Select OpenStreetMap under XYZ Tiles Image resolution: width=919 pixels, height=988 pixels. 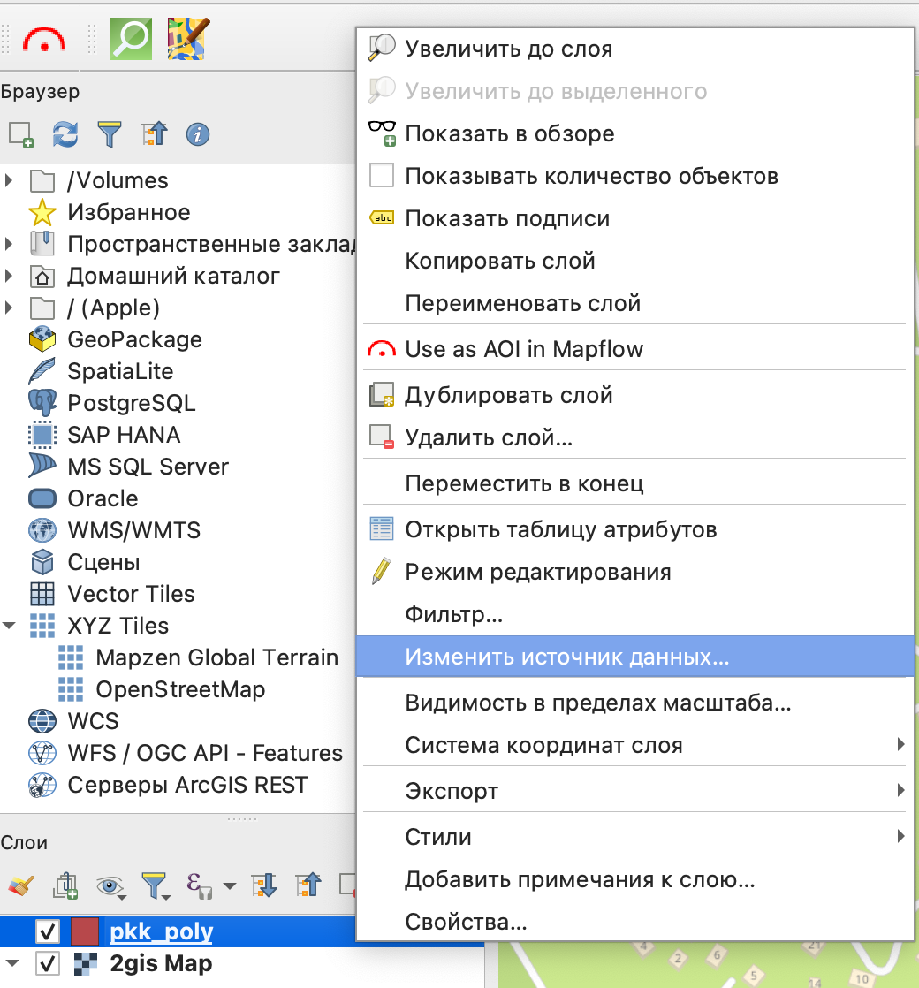pos(180,689)
